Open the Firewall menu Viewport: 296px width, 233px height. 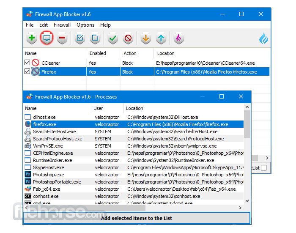pyautogui.click(x=62, y=25)
